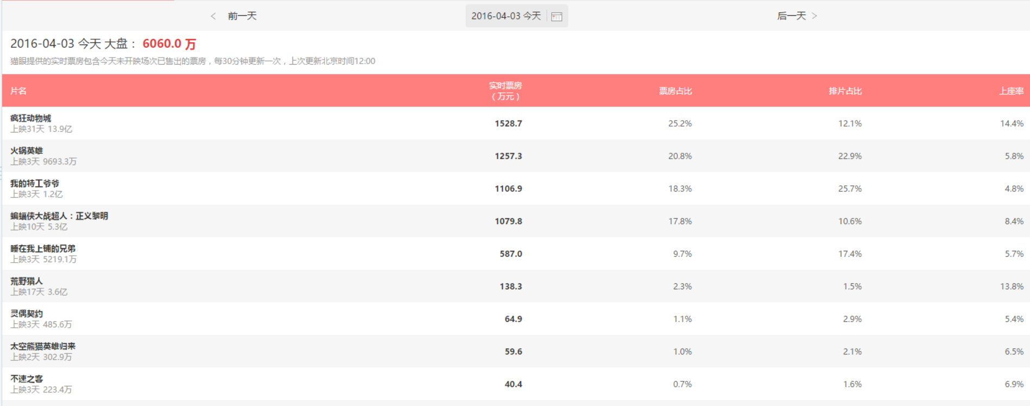This screenshot has height=406, width=1030.
Task: Select the 我的特工爷爷 row title
Action: (x=35, y=183)
